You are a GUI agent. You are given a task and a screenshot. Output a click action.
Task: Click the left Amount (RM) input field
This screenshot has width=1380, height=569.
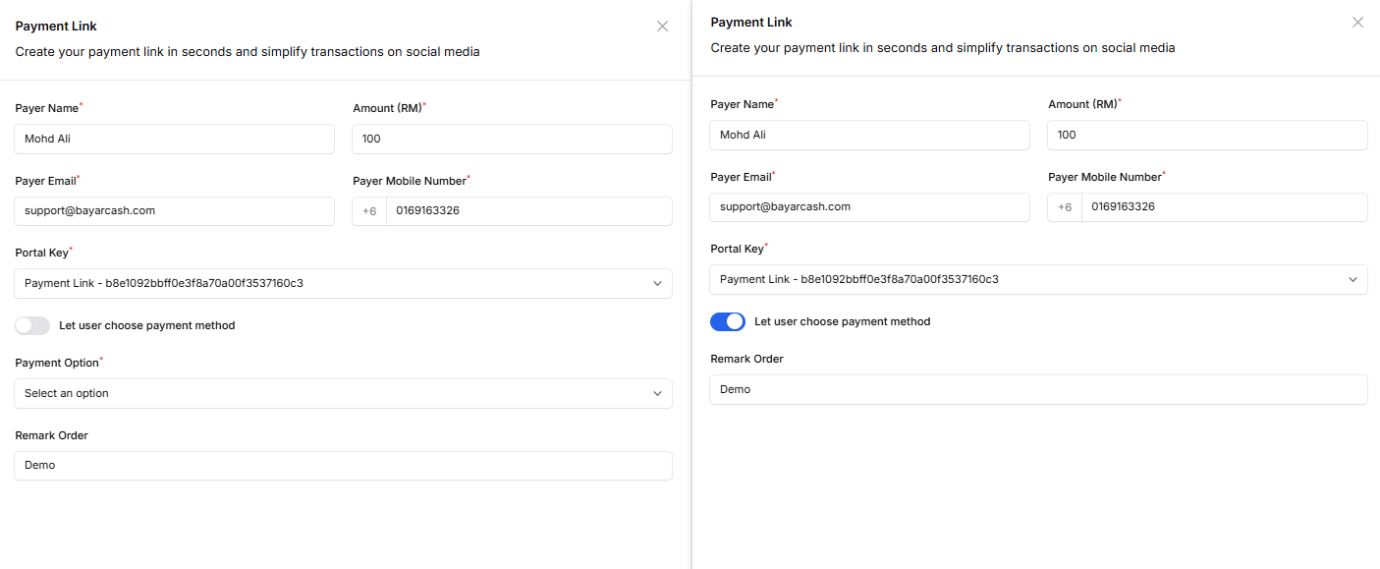pos(513,139)
